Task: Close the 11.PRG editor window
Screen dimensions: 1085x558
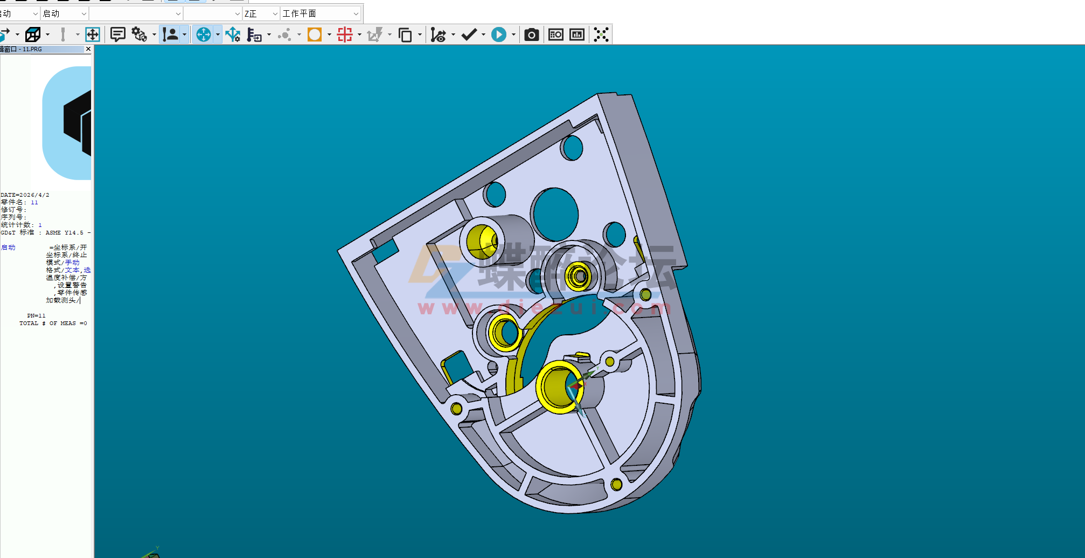Action: [x=88, y=49]
